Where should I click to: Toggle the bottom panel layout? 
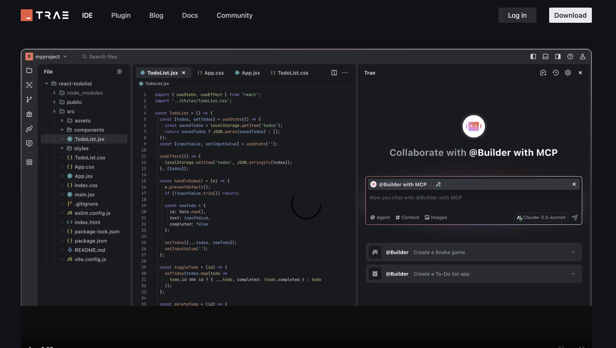(x=545, y=57)
